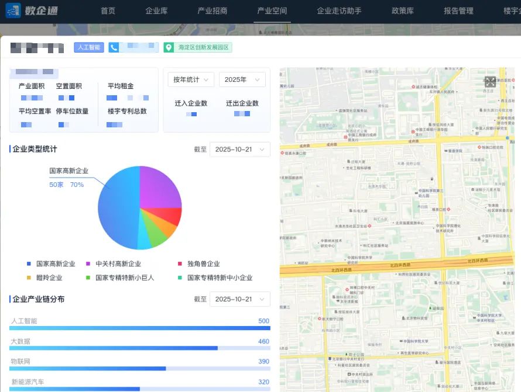Open the 政策库 menu item

click(403, 11)
